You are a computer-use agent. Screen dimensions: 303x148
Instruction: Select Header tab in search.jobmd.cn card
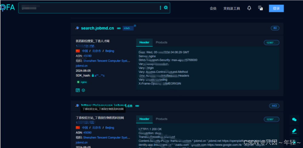pyautogui.click(x=144, y=42)
